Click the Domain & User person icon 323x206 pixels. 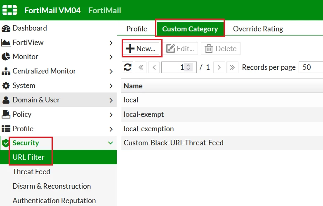[x=6, y=100]
